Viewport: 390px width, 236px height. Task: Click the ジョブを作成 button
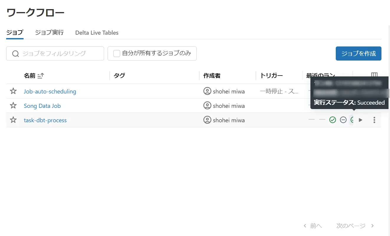tap(358, 53)
